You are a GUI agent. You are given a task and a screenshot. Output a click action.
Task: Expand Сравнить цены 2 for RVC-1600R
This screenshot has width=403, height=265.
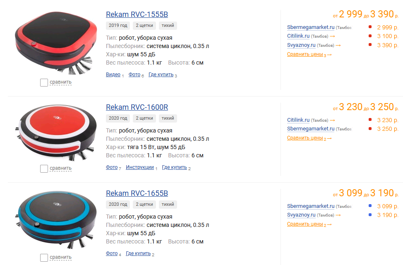click(x=309, y=138)
